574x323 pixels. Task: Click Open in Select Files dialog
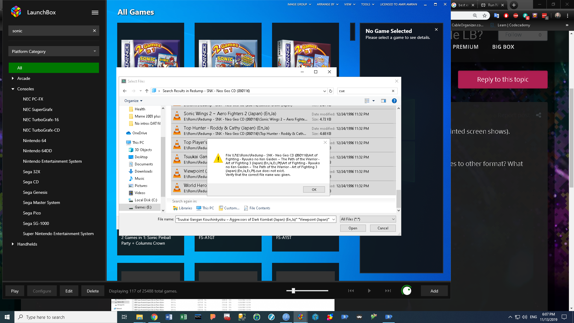tap(353, 228)
